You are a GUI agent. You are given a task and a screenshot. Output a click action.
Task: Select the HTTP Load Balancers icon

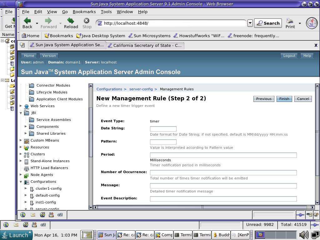click(27, 168)
